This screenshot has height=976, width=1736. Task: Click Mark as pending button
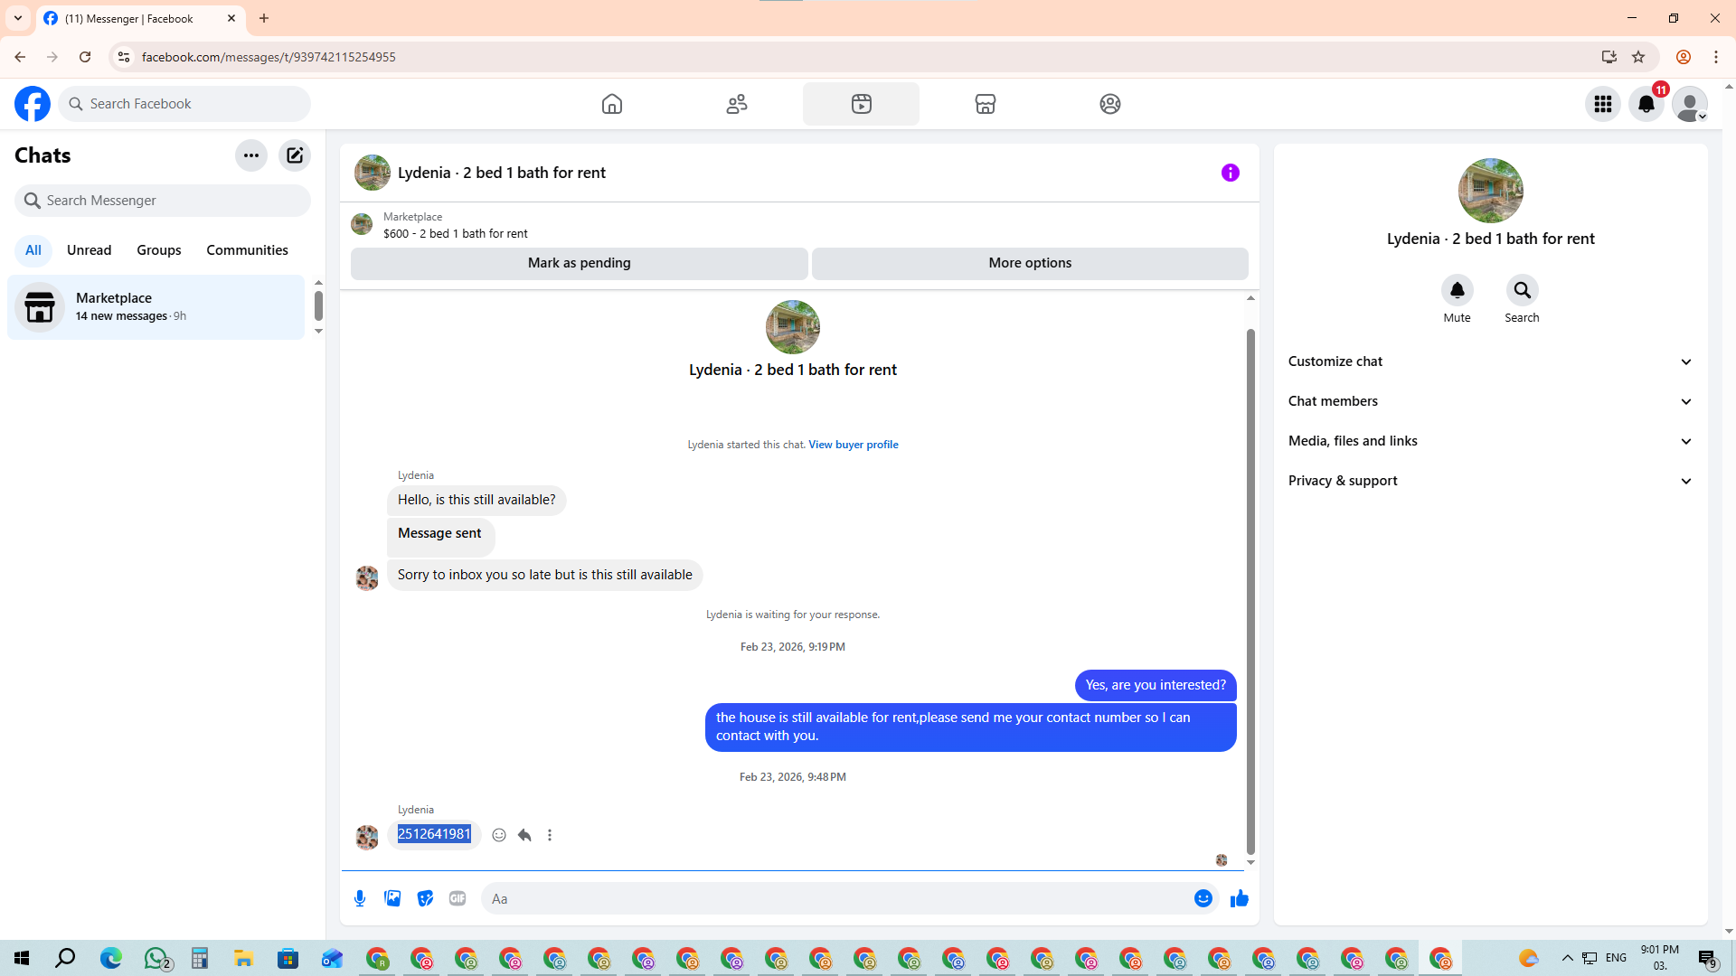[x=579, y=263]
